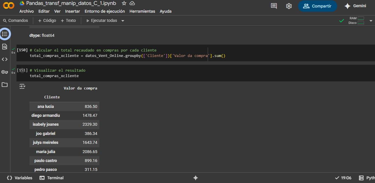Screen dimensions: 375x183
Task: Open the Files folder panel
Action: point(5,85)
